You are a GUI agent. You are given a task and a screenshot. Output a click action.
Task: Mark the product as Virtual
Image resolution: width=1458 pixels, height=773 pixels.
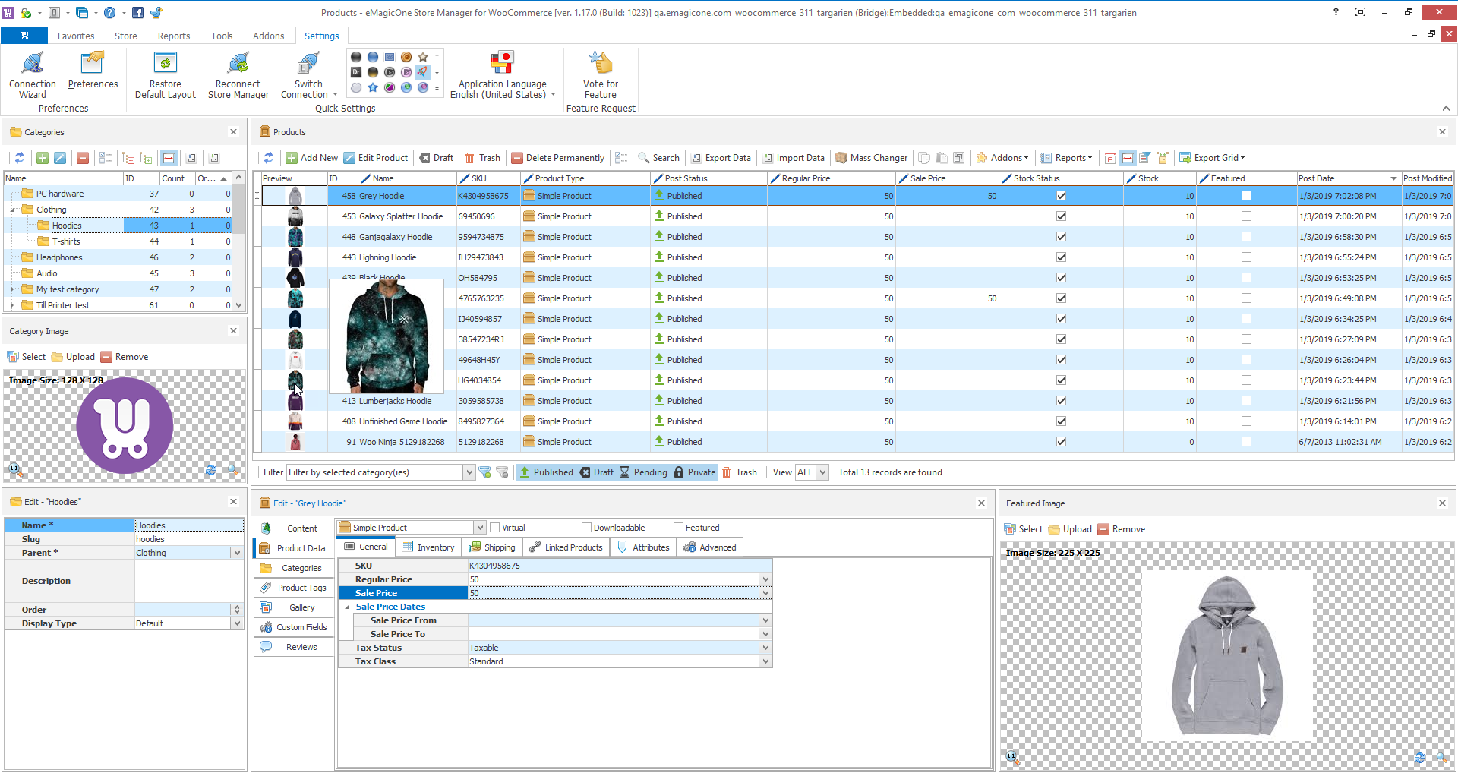tap(494, 527)
